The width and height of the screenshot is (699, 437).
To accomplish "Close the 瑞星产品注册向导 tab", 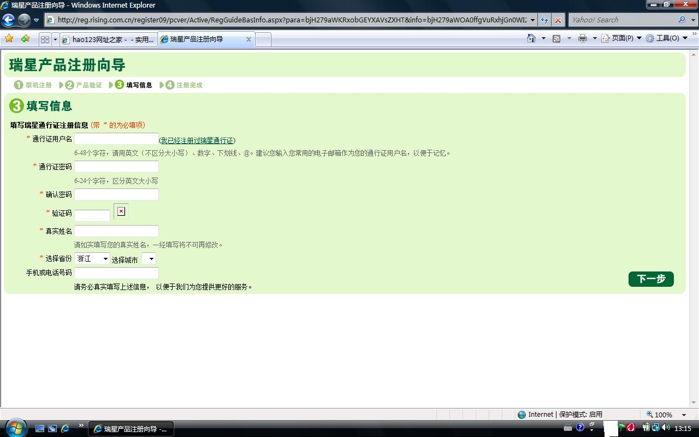I will pyautogui.click(x=248, y=39).
